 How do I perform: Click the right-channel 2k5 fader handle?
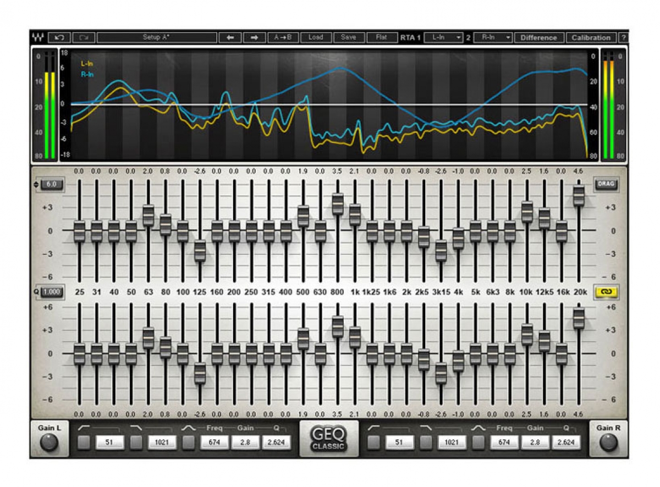tap(424, 359)
